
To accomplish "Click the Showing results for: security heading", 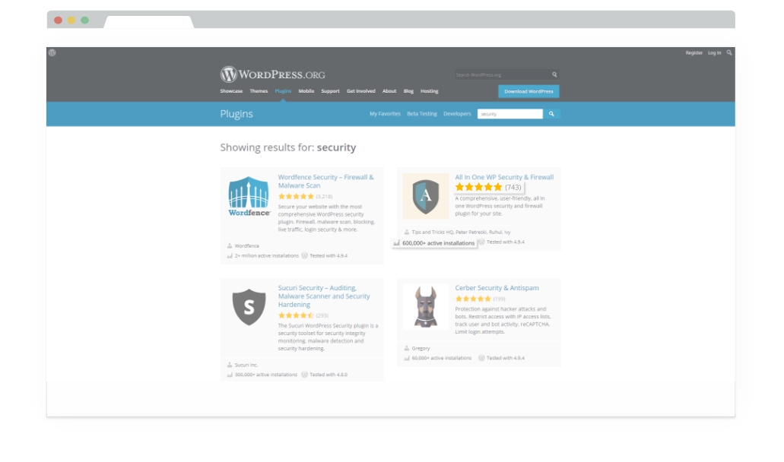I will (288, 147).
